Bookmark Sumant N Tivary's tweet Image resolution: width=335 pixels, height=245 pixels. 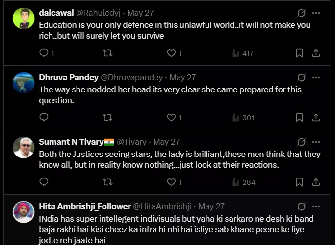click(299, 182)
